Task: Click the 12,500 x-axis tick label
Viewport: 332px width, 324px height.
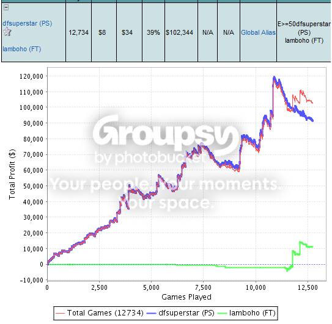Action: [x=308, y=287]
